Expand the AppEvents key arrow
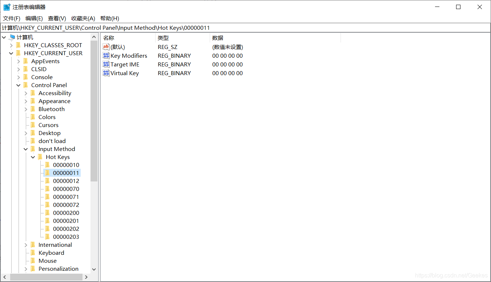491x282 pixels. tap(19, 61)
